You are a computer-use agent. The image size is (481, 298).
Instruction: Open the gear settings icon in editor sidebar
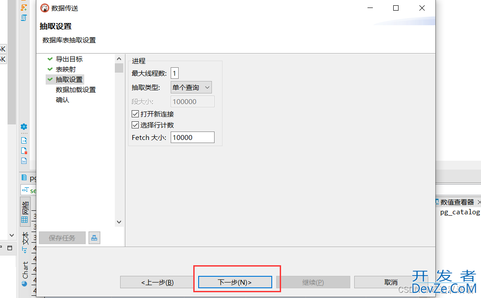[24, 127]
